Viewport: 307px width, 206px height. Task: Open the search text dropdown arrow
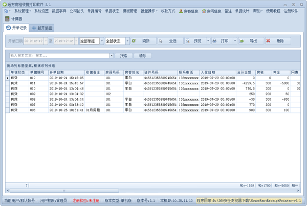[111, 56]
